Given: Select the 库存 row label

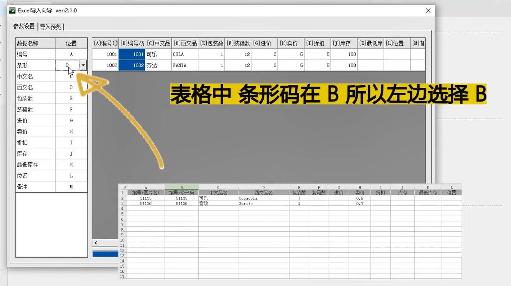Looking at the screenshot, I should pyautogui.click(x=36, y=153).
